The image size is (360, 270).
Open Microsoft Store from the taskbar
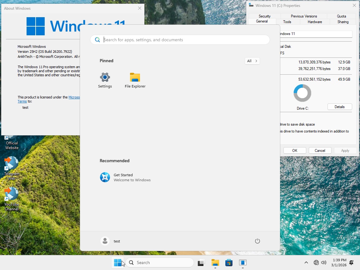click(x=229, y=262)
